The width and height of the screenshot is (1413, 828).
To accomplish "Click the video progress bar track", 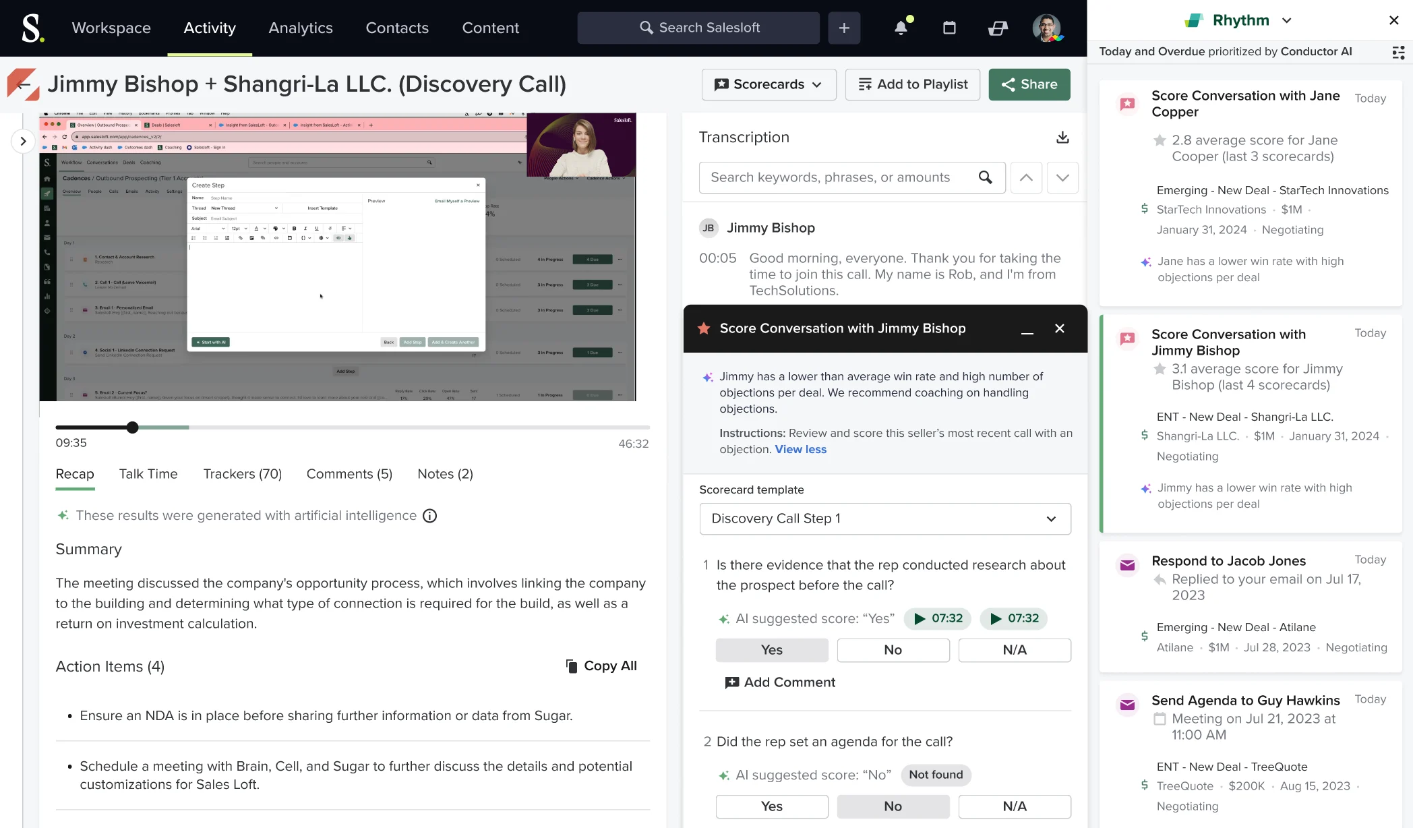I will 353,427.
